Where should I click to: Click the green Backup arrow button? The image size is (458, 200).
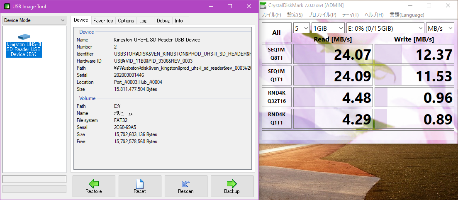232,186
